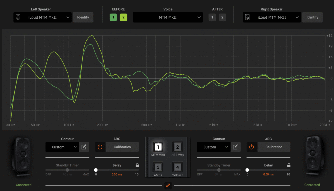Image resolution: width=334 pixels, height=191 pixels.
Task: Adjust right speaker Standby Timer slider
Action: pos(219,170)
